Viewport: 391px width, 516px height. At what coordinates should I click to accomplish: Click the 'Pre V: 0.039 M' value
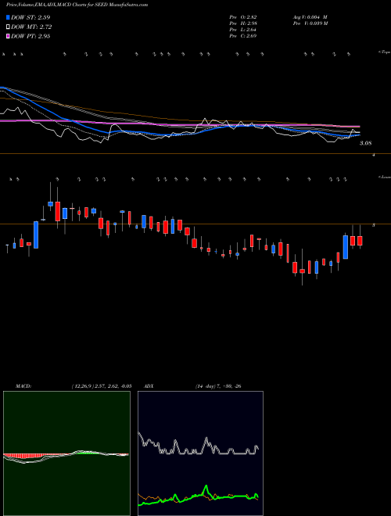point(310,23)
